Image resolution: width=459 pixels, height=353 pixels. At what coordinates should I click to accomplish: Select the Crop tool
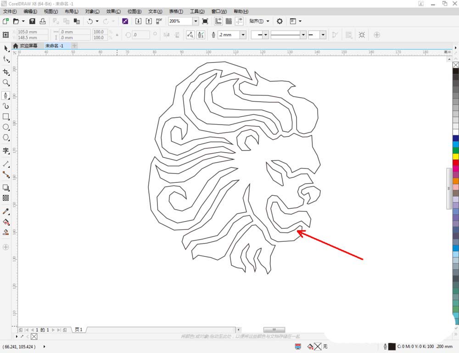[x=6, y=72]
